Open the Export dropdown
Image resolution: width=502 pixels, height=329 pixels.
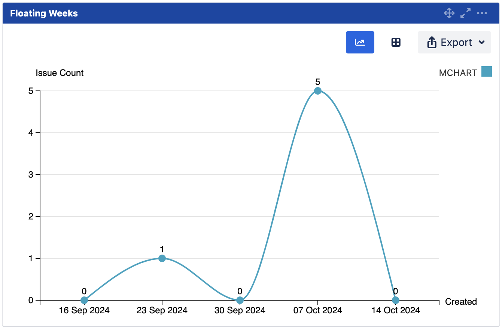pyautogui.click(x=454, y=42)
